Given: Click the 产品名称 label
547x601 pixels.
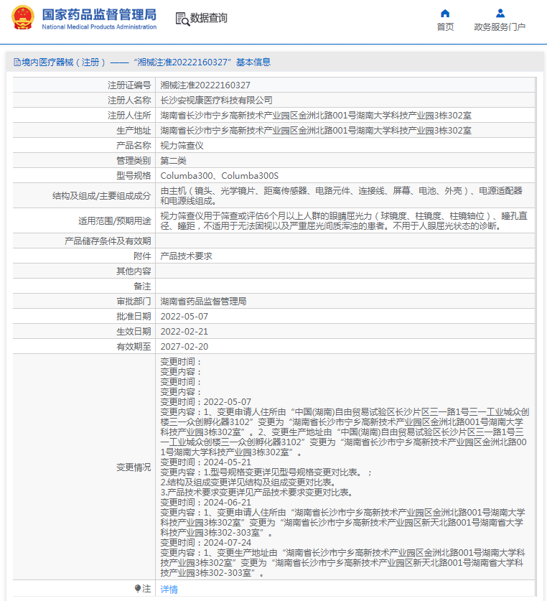Looking at the screenshot, I should (x=134, y=146).
